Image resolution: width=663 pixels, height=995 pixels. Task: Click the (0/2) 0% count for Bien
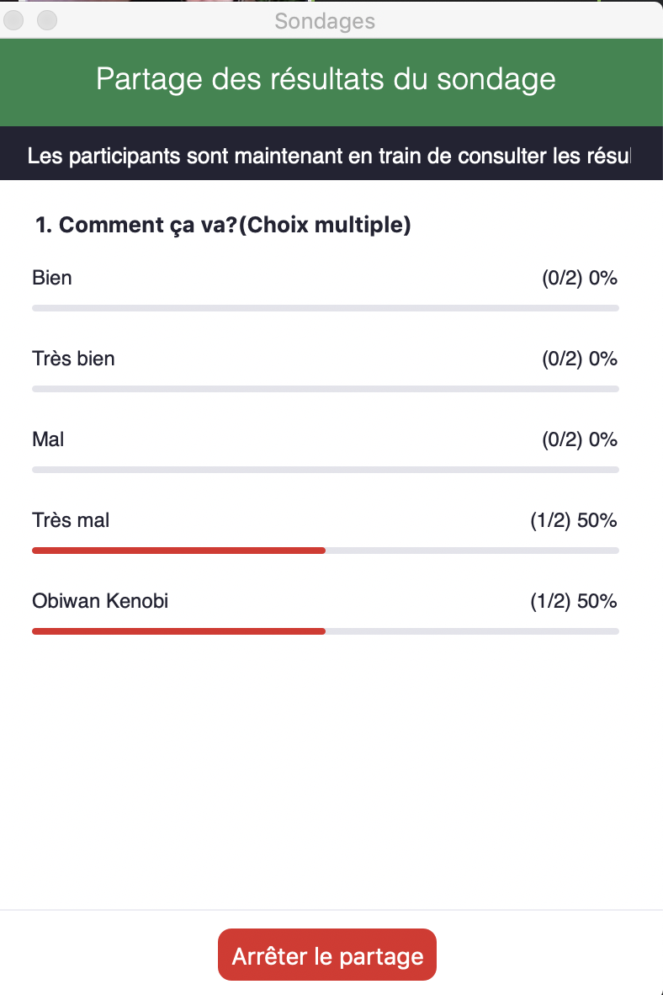580,278
